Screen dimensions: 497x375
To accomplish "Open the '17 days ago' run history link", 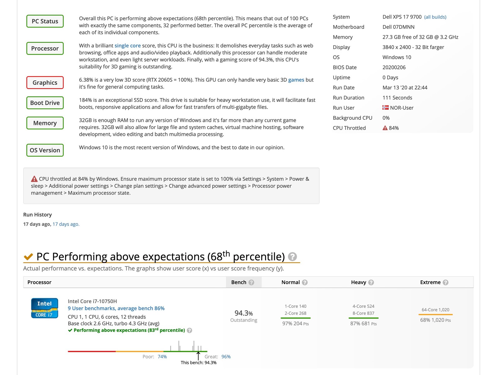I will click(66, 224).
